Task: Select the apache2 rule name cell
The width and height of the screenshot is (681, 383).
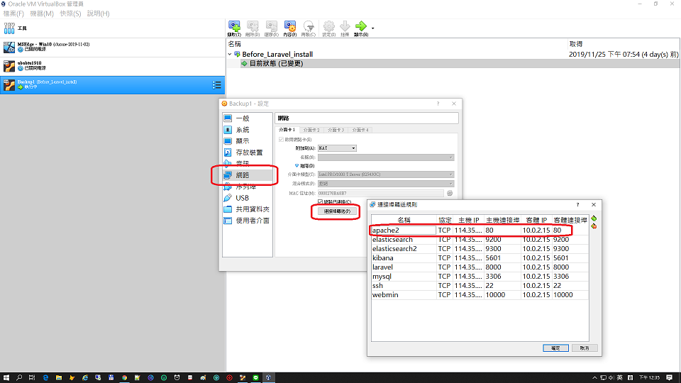Action: 404,230
